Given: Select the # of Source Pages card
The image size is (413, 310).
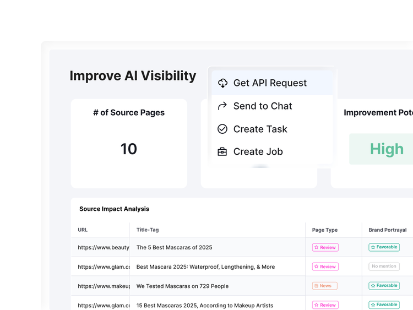Looking at the screenshot, I should coord(129,143).
